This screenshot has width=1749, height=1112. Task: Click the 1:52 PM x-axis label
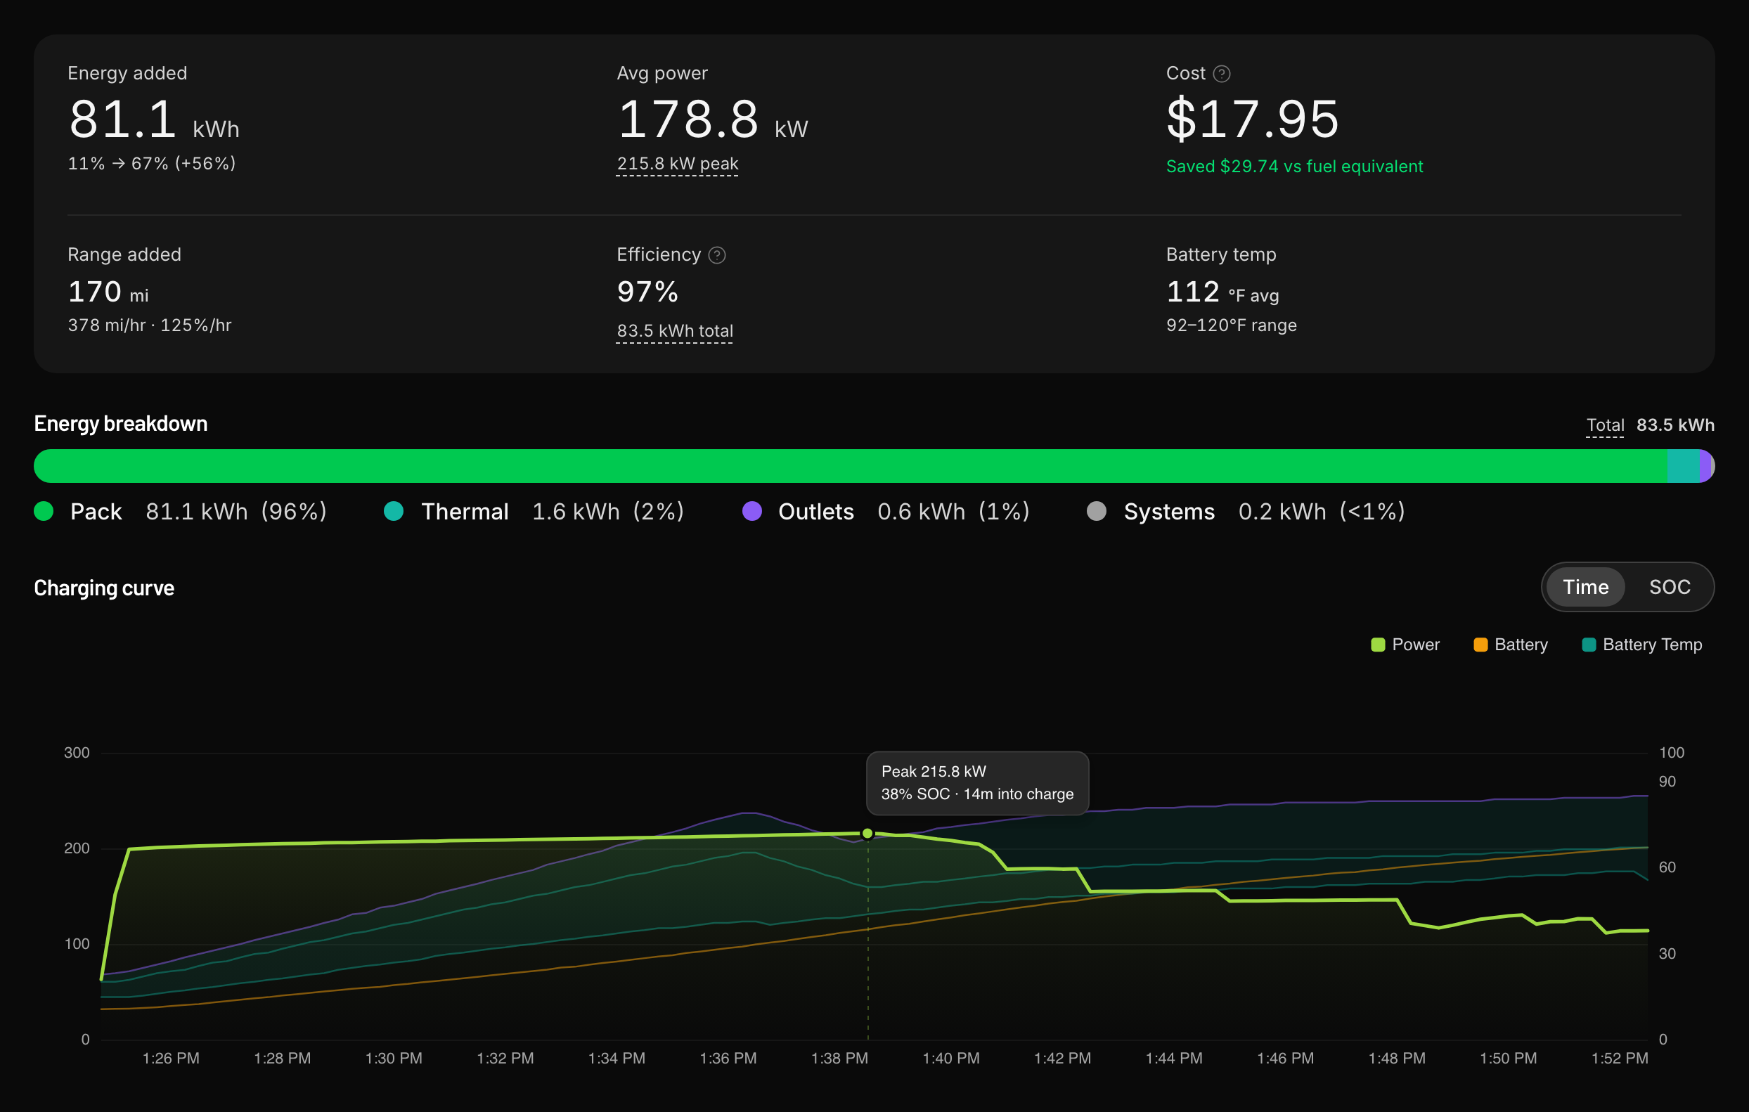pos(1620,1059)
